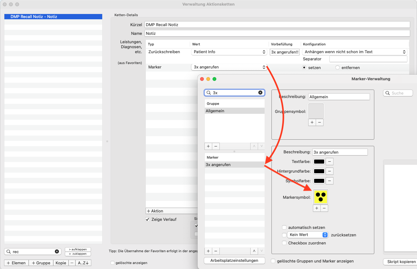Reset Textfarbe with its minus button
The width and height of the screenshot is (417, 269).
[x=330, y=161]
